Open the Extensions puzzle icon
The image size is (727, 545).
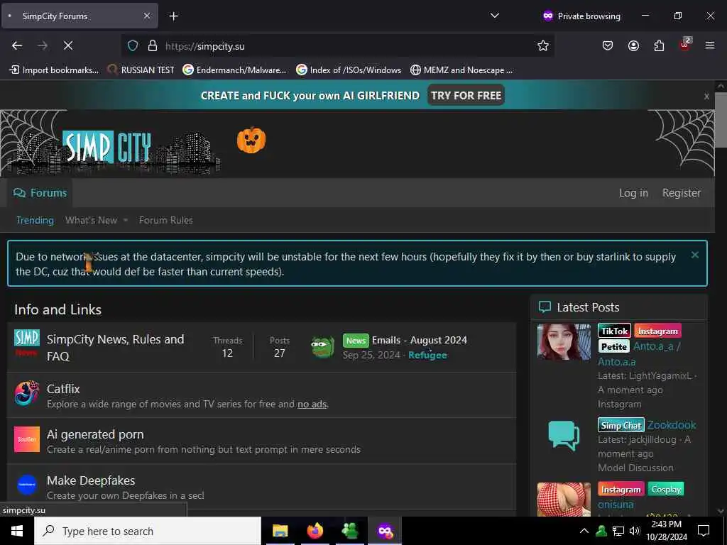pos(659,45)
